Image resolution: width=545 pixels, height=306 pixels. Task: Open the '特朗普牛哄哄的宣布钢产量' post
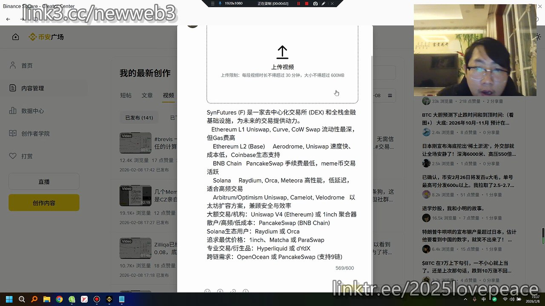click(469, 236)
